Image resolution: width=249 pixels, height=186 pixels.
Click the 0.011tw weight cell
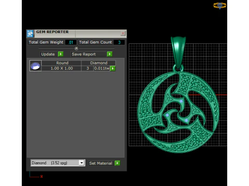[x=102, y=68]
